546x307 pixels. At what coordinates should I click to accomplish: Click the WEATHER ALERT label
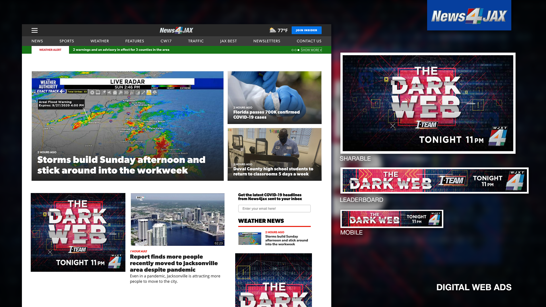pyautogui.click(x=50, y=50)
